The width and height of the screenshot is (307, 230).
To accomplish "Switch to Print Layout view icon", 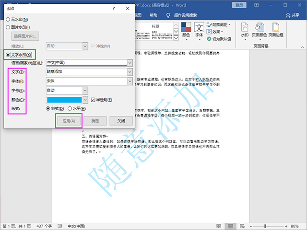I will (x=230, y=226).
